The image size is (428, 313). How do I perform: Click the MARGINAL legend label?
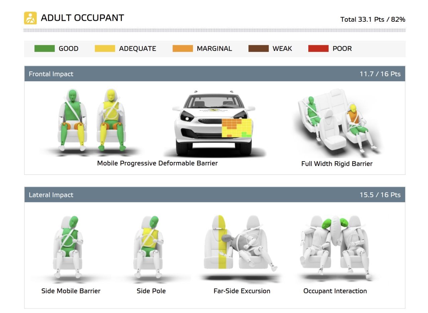point(214,48)
